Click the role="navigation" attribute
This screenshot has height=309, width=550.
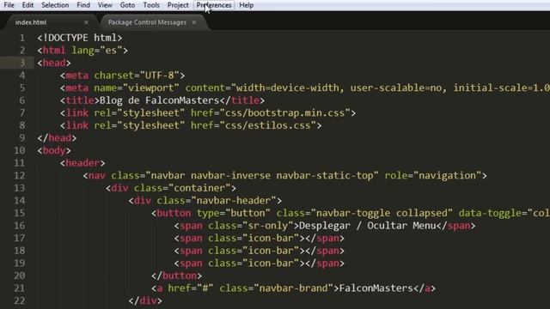point(433,175)
